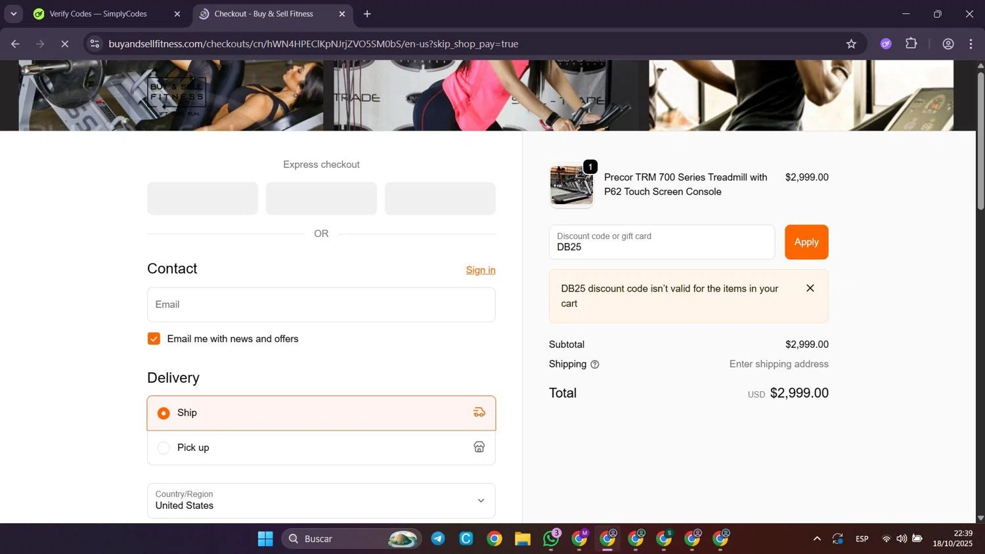
Task: Open the purple SimplyCodes extension icon
Action: click(x=886, y=44)
